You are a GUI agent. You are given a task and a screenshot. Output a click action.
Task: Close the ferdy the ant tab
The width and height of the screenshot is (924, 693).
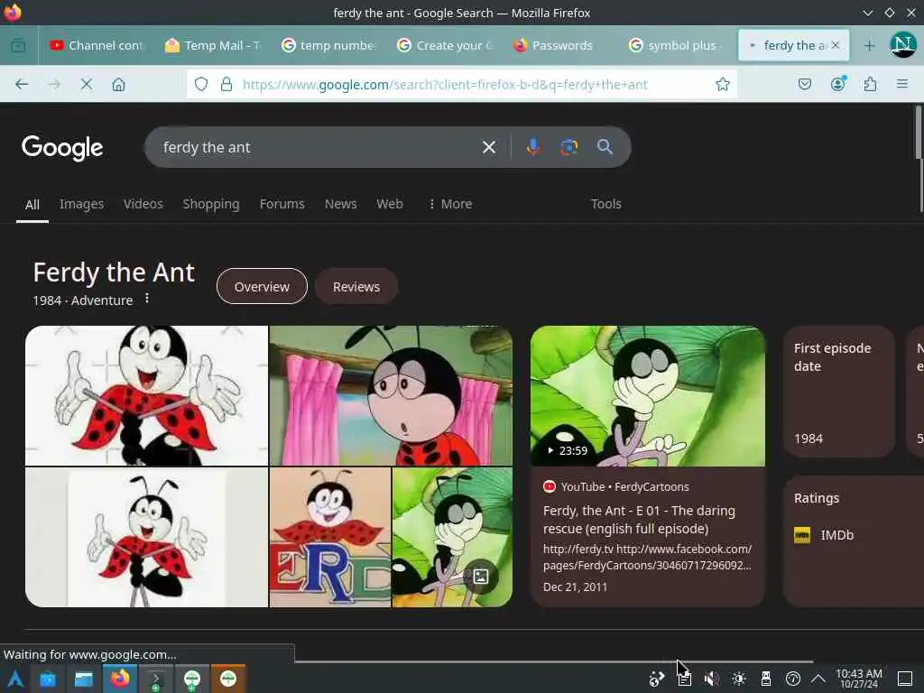[x=835, y=45]
